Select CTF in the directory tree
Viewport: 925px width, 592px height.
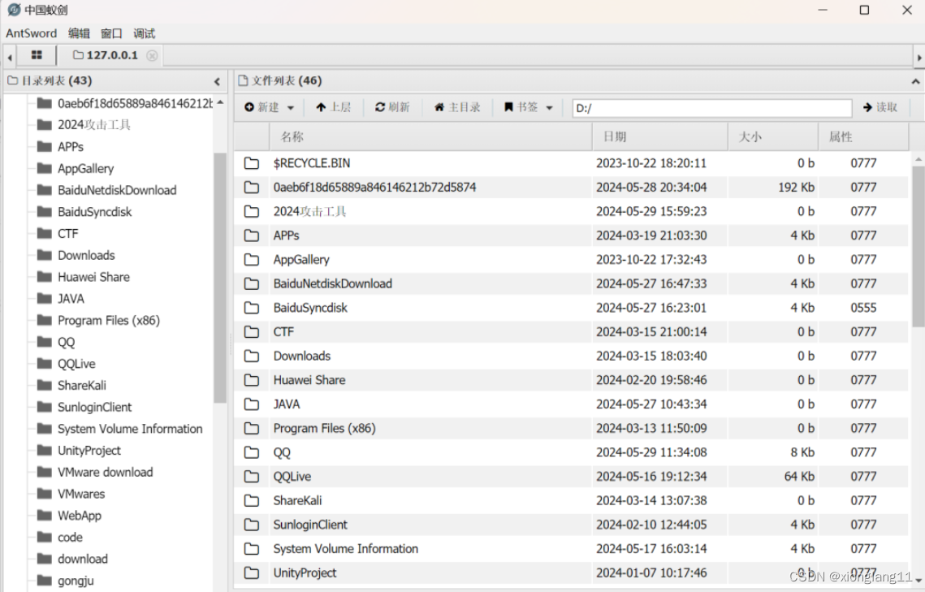pos(68,234)
